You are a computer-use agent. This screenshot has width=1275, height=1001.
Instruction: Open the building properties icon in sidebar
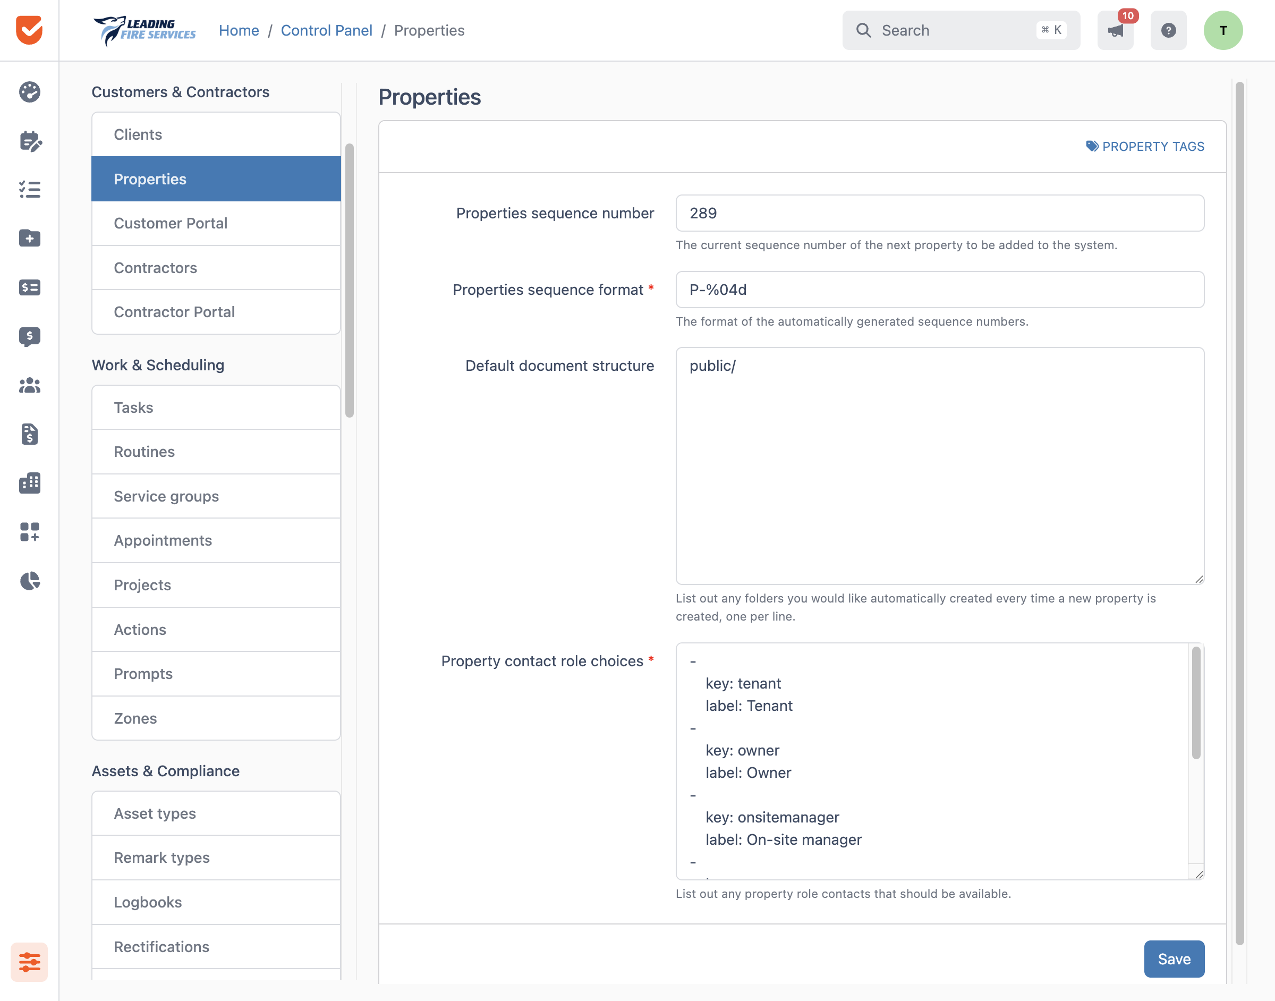point(29,483)
